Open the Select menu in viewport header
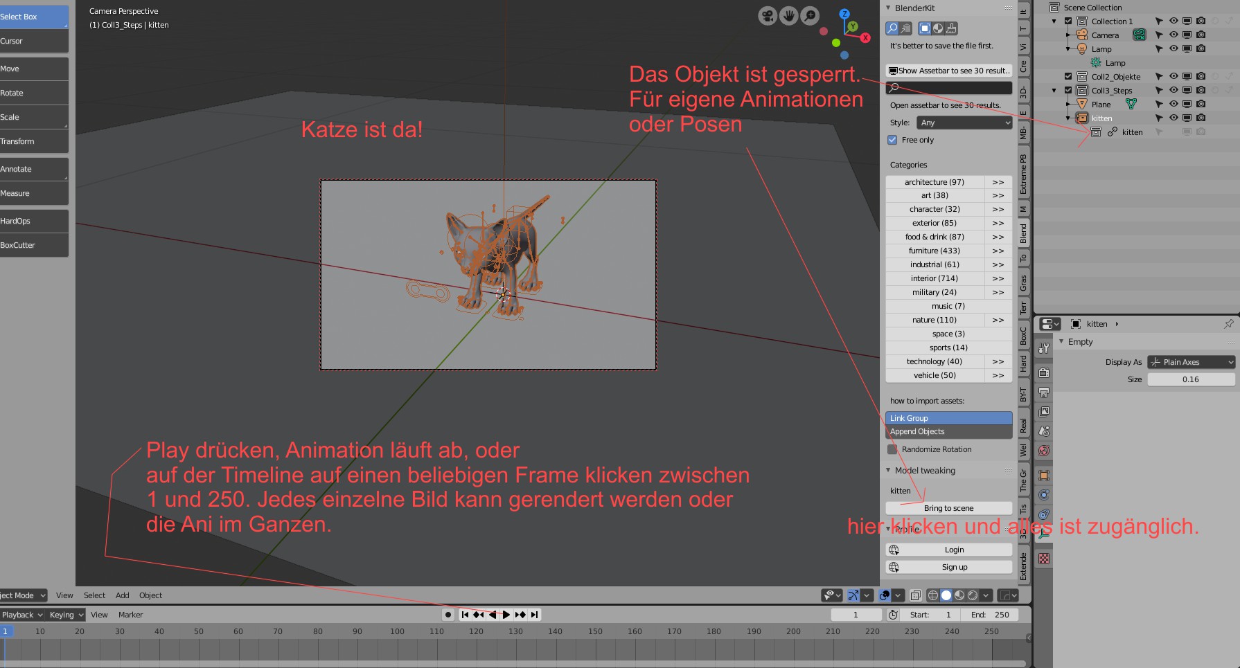The width and height of the screenshot is (1240, 668). coord(94,595)
